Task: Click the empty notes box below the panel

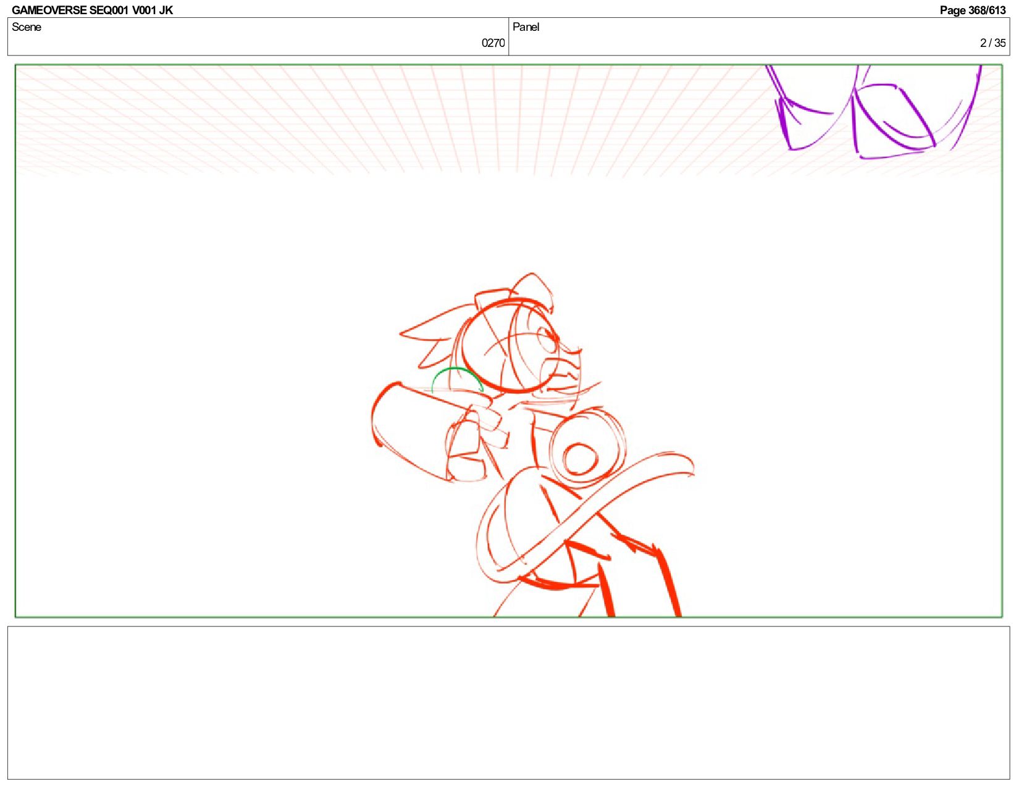Action: pos(508,702)
